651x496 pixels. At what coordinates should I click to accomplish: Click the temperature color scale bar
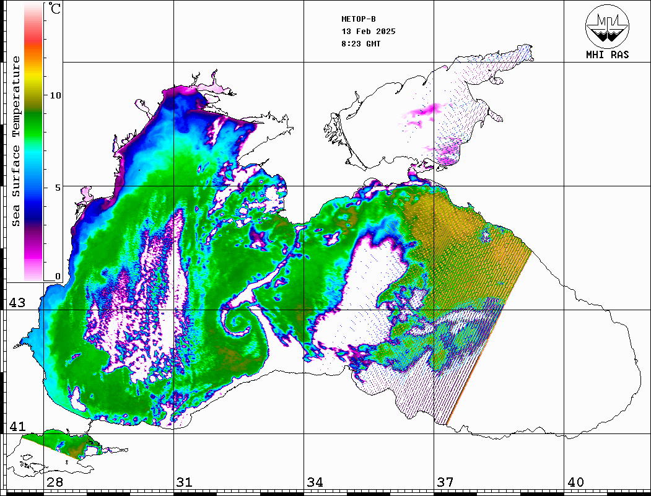click(x=33, y=142)
